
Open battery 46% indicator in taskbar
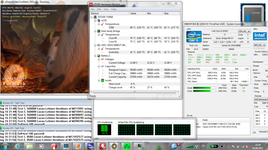pos(214,146)
